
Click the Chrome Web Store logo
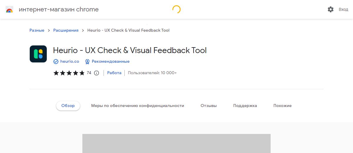pyautogui.click(x=9, y=9)
